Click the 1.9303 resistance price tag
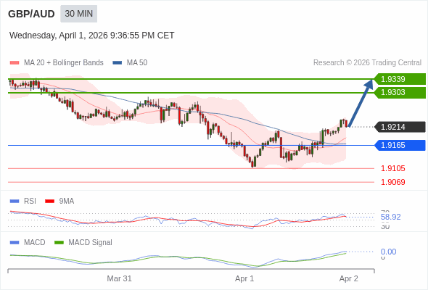This screenshot has width=428, height=290. [400, 93]
